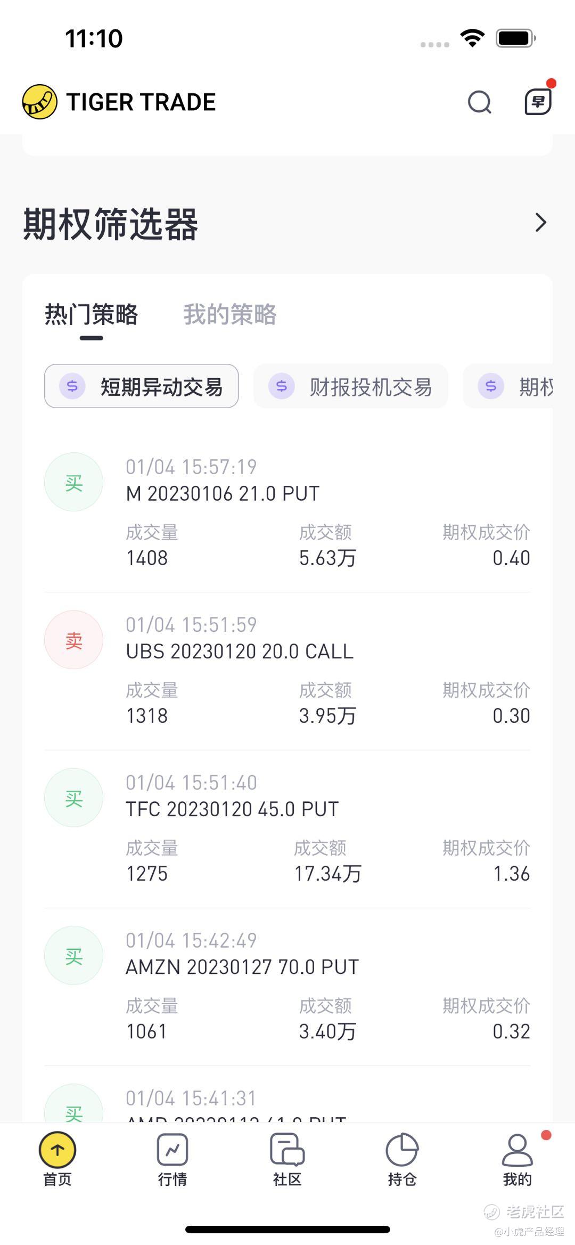Open TFC 20230120 45.0 PUT entry
Screen dimensions: 575x1245
click(x=287, y=828)
